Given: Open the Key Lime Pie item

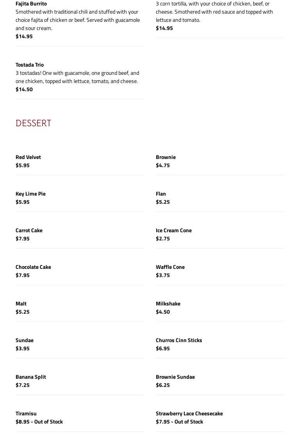Looking at the screenshot, I should pos(30,194).
